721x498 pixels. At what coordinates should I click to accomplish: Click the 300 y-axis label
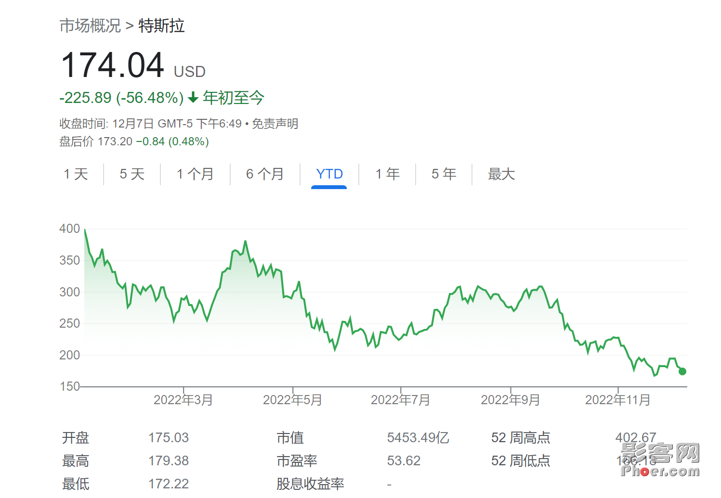69,292
